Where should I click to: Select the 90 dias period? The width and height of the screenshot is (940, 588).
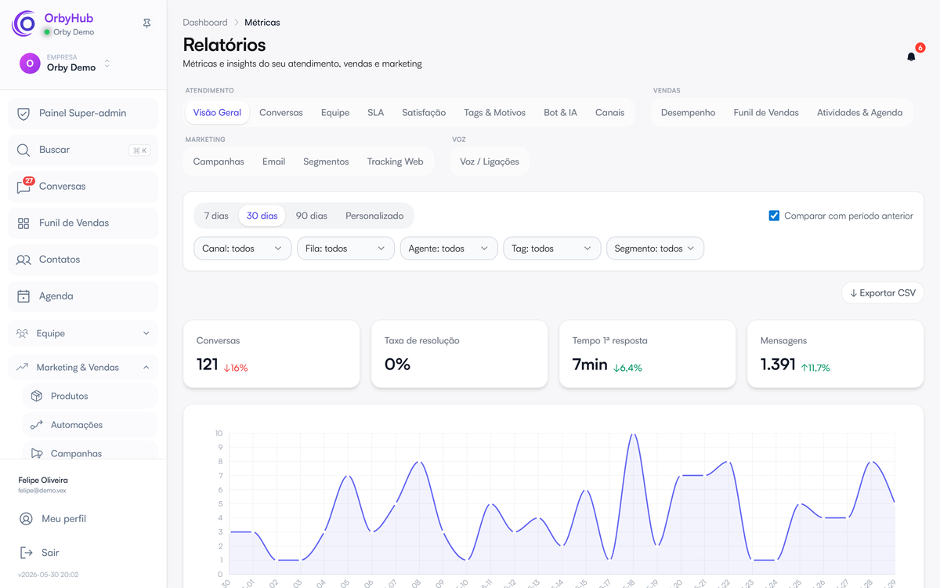(x=312, y=216)
